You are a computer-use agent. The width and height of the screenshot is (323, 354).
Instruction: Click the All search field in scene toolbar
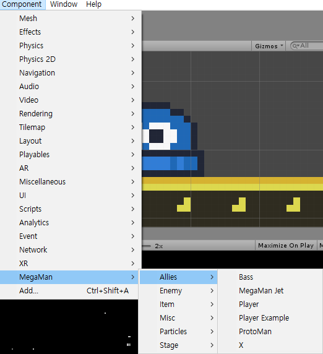[x=307, y=46]
